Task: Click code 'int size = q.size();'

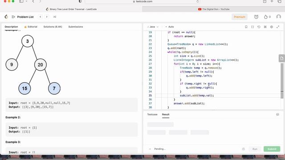Action: [x=189, y=56]
